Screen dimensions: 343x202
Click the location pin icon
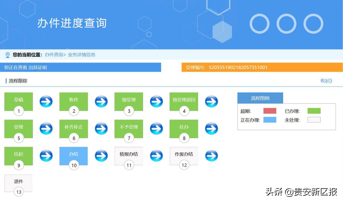[8, 55]
